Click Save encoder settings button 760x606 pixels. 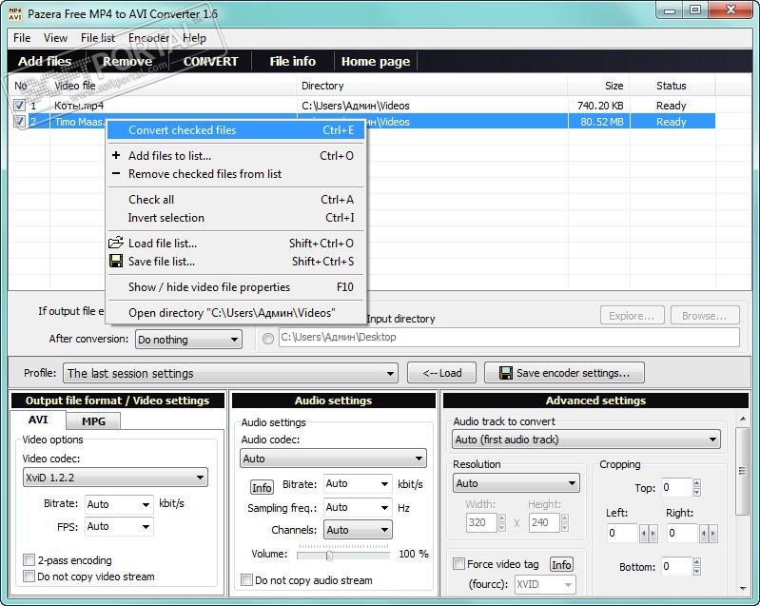point(564,373)
